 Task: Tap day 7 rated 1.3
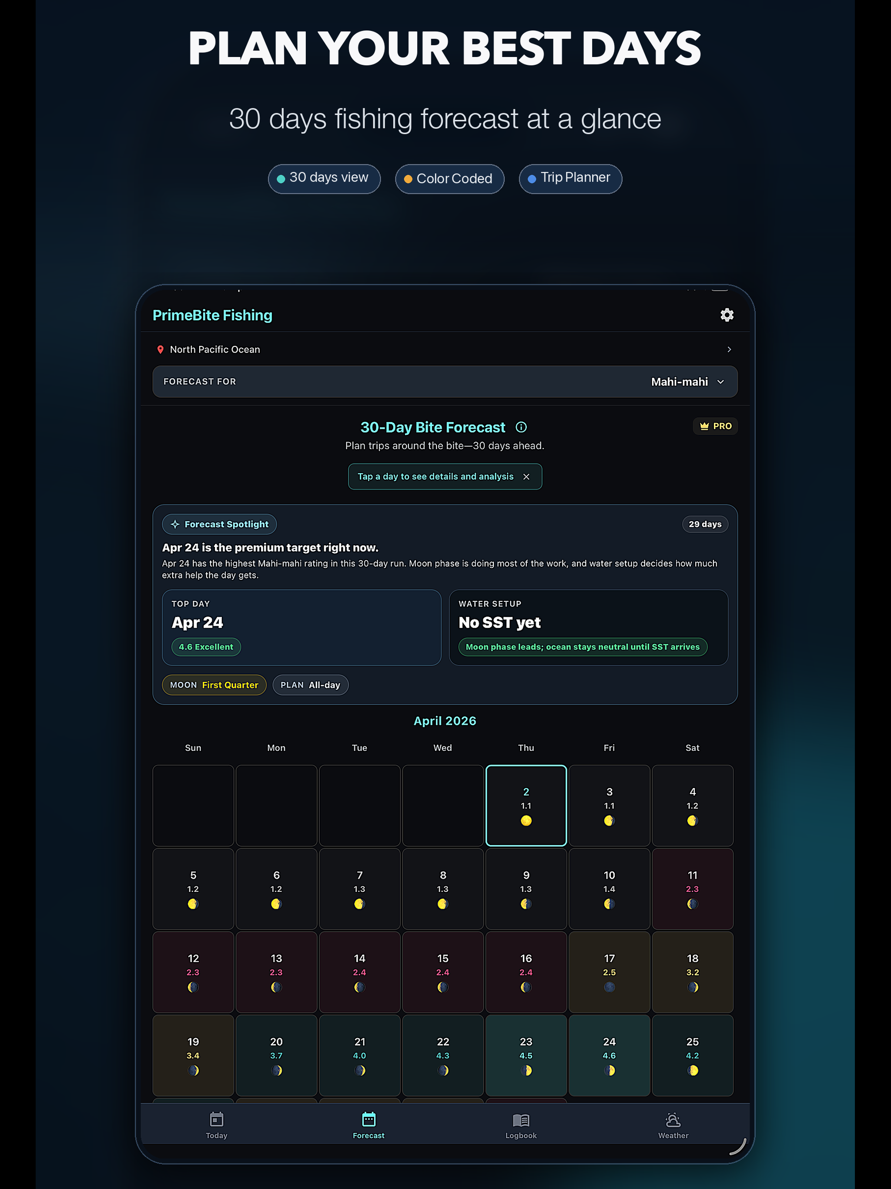click(x=359, y=889)
